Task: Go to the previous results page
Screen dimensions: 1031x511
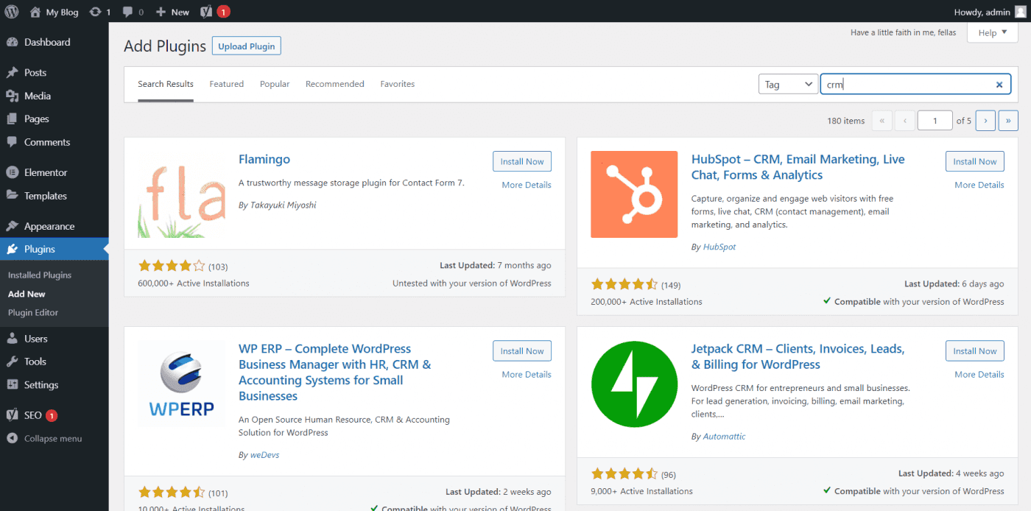Action: click(x=905, y=121)
